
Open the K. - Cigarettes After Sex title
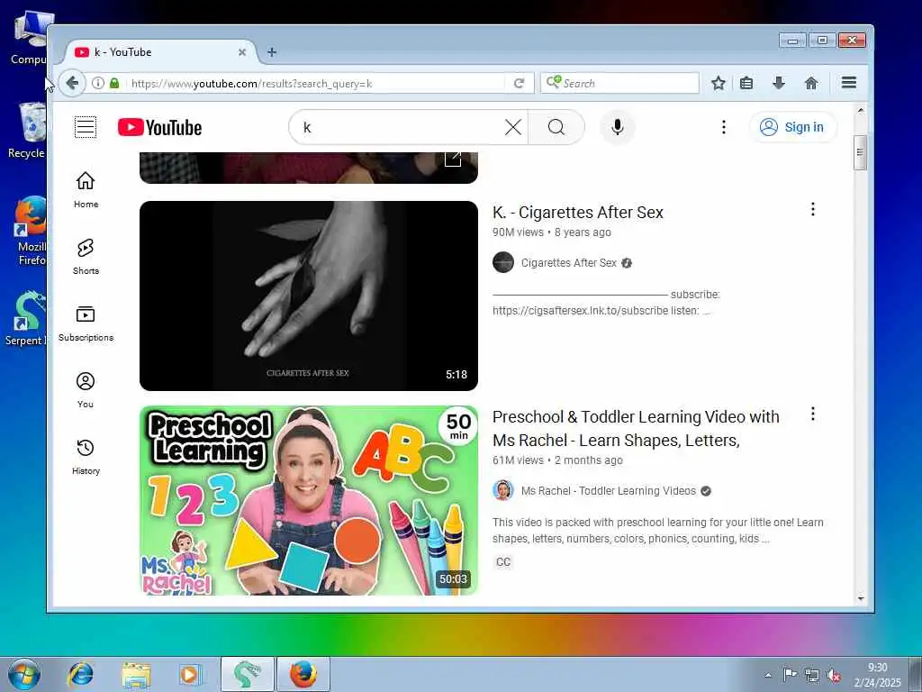[578, 213]
